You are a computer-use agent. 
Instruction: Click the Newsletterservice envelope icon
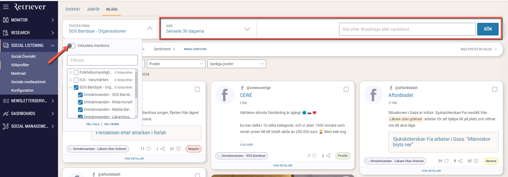coord(6,101)
